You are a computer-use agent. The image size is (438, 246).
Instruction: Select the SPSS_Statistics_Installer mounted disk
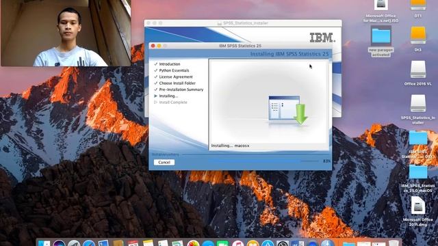pyautogui.click(x=418, y=109)
